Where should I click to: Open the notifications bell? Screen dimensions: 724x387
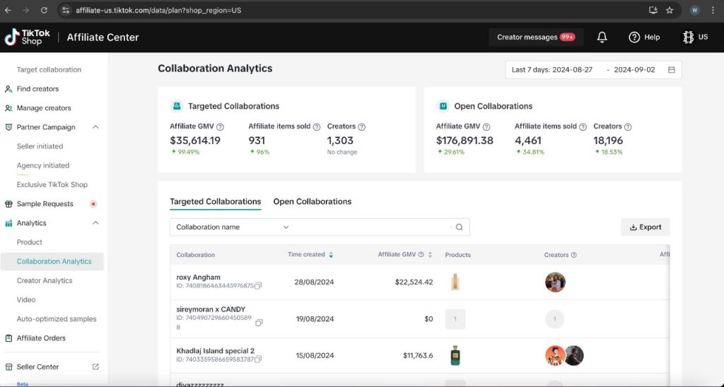pos(602,37)
